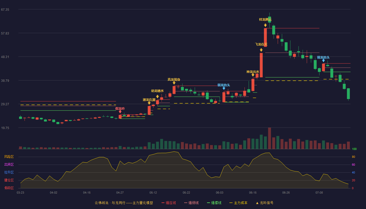Click the 06-15 date label
Viewport: 366px width, 209px height.
coord(253,193)
